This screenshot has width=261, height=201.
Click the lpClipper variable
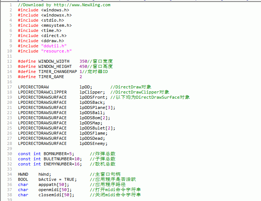pos(92,92)
